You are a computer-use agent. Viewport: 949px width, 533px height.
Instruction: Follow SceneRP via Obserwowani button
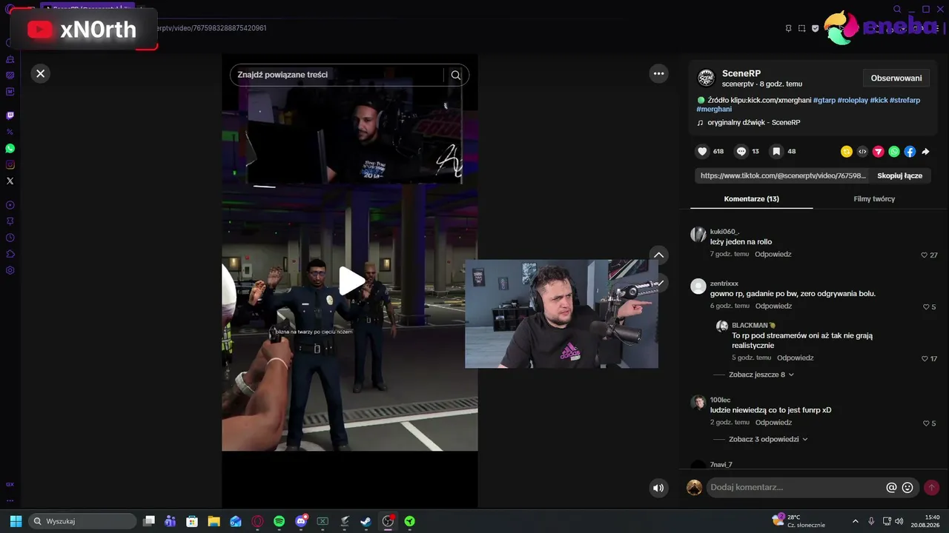tap(896, 78)
